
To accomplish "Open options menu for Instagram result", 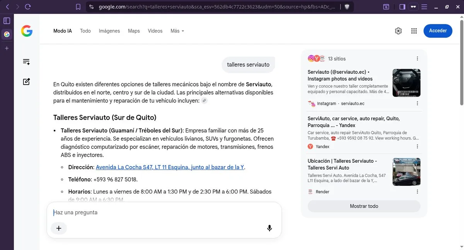I will 417,104.
